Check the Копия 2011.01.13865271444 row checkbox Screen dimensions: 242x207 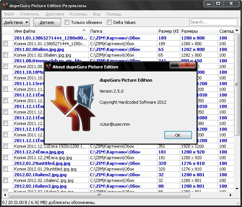coord(6,43)
